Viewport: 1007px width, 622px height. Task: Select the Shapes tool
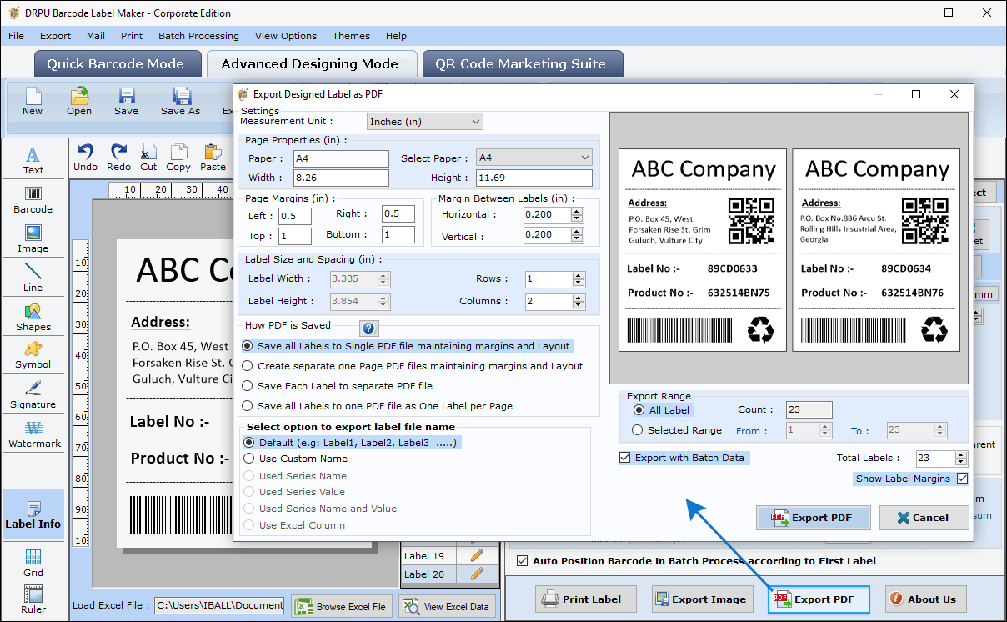coord(33,317)
